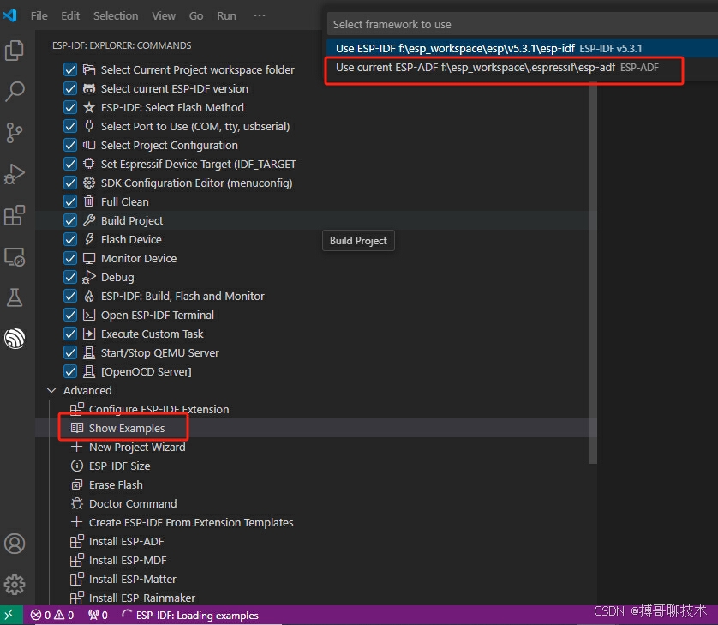Toggle the Flash Device checkbox
718x625 pixels.
(x=70, y=239)
